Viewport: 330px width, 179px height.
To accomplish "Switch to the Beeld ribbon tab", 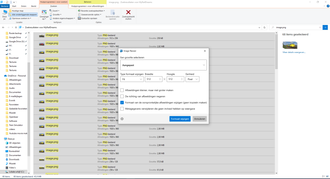I will click(x=34, y=6).
